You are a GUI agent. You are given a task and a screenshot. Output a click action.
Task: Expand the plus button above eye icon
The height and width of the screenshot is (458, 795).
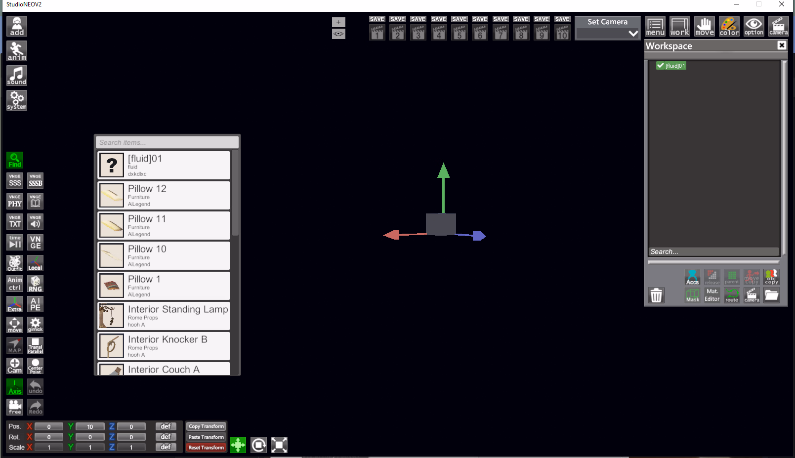[338, 22]
